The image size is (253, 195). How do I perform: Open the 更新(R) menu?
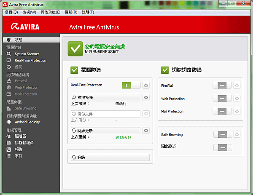[x=71, y=12]
